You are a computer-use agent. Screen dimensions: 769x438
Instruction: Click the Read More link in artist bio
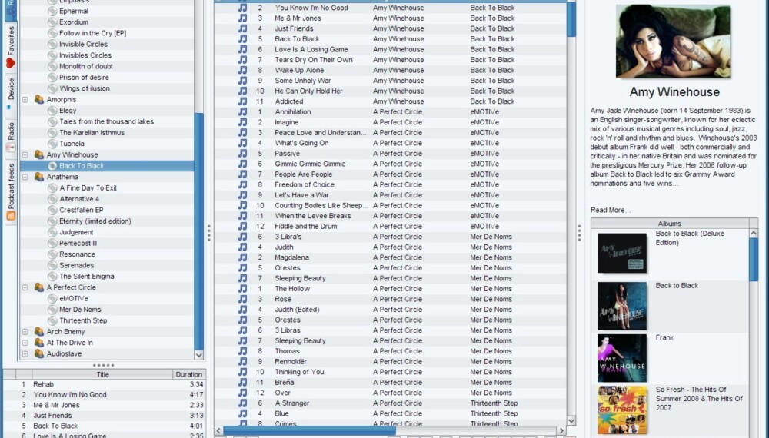coord(610,211)
